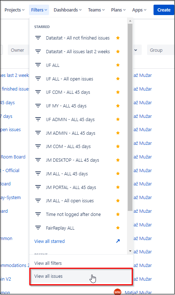The image size is (175, 295).
Task: Click the external arrow icon beside View all starred
Action: point(118,241)
